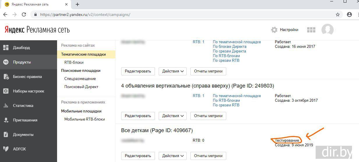Viewport: 359px width, 162px height.
Task: Bookmark this page with star icon
Action: click(x=338, y=14)
